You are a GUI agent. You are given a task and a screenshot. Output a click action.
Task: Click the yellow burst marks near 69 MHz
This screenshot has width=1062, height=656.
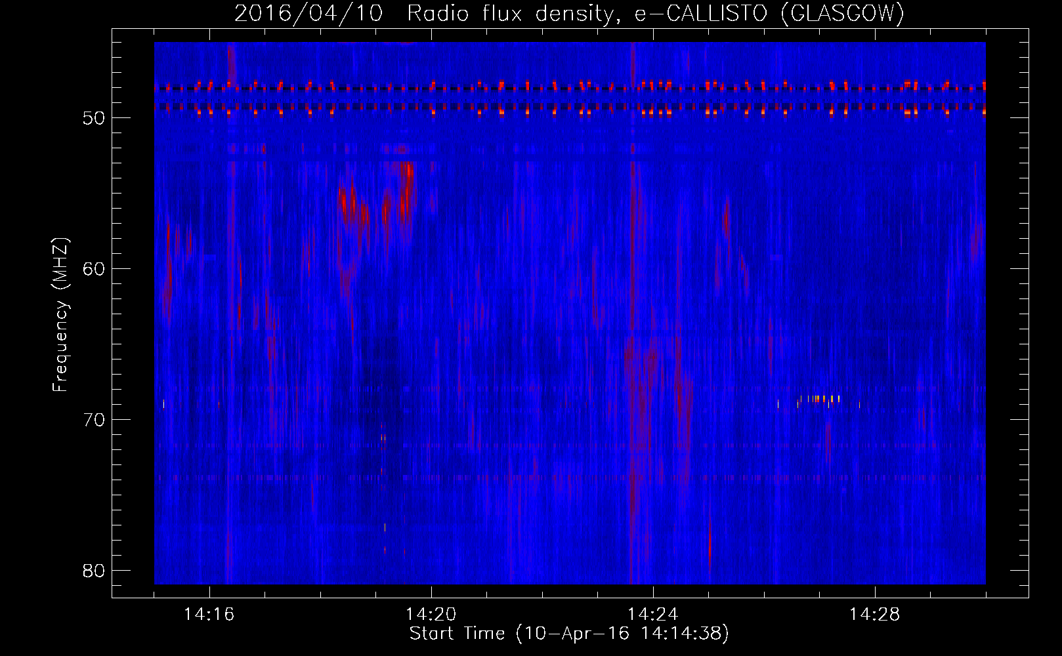coord(819,400)
